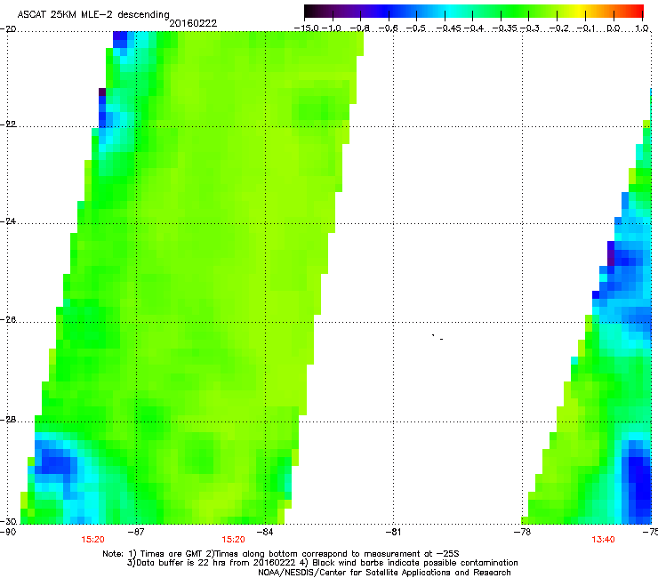Click the "Times are GMT" note line
This screenshot has width=658, height=578.
(x=281, y=554)
